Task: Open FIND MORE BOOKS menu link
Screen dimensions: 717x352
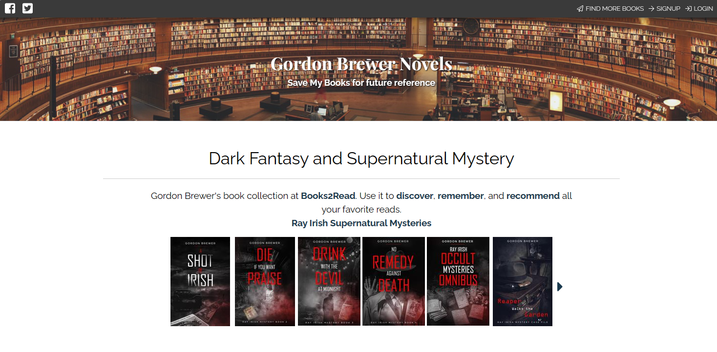Action: click(x=614, y=9)
